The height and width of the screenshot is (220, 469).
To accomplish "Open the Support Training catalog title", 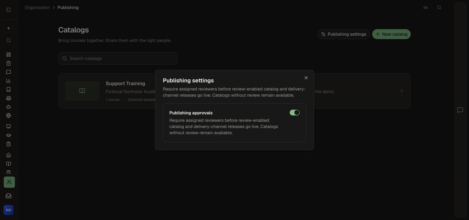I will [x=125, y=83].
